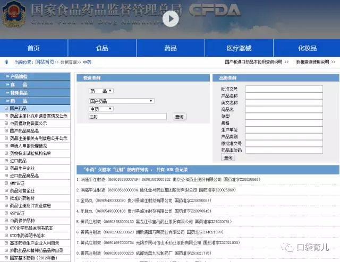Click the 生产单位 input field
The image size is (340, 262).
(x=284, y=130)
